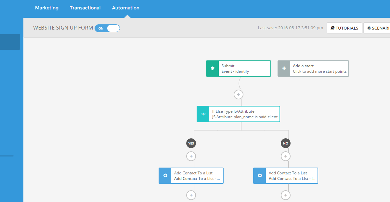Open the YES-branch Add Contact To a List node
Screen dimensions: 390x202
tap(191, 176)
